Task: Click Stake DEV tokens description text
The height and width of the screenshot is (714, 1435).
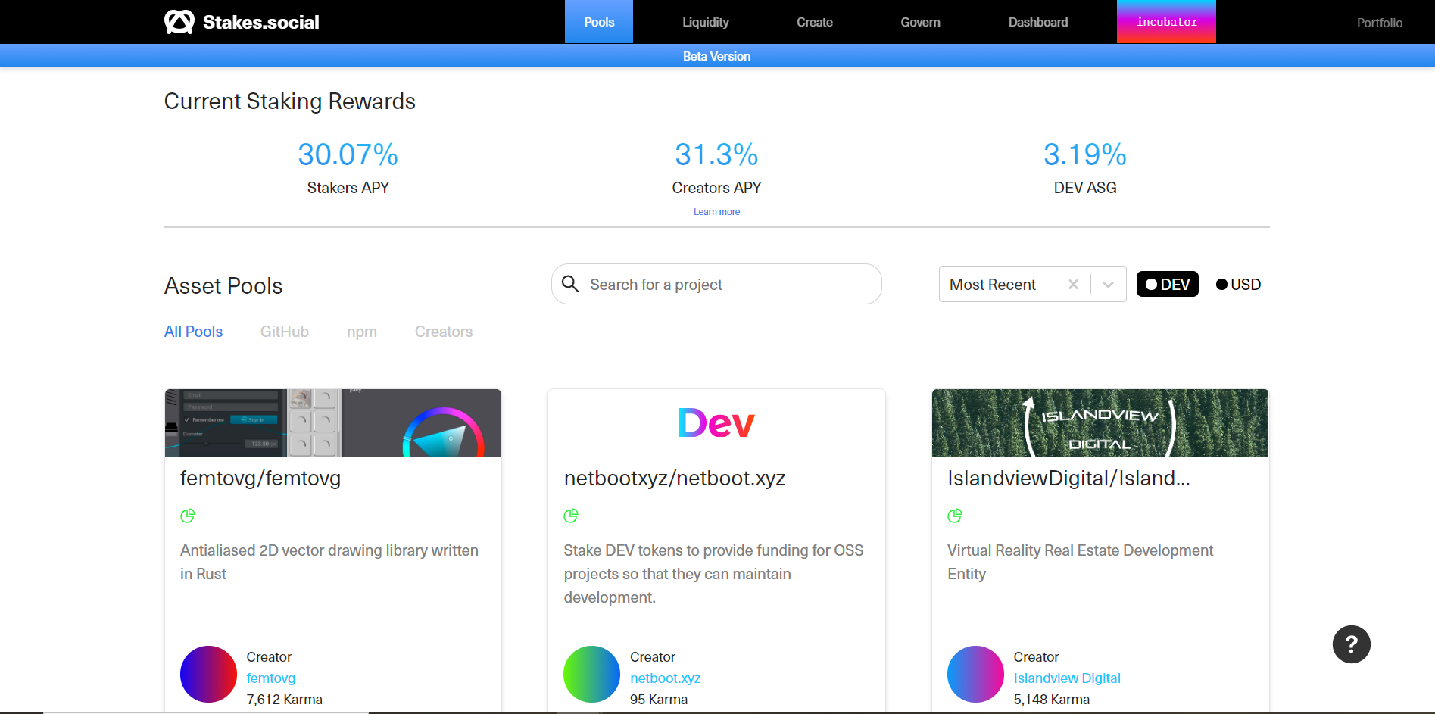Action: pos(713,574)
